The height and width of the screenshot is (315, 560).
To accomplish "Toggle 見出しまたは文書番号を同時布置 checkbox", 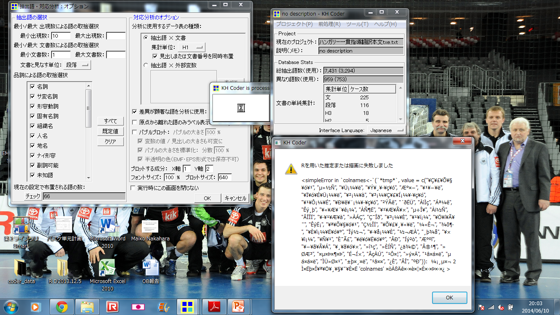I will click(155, 56).
